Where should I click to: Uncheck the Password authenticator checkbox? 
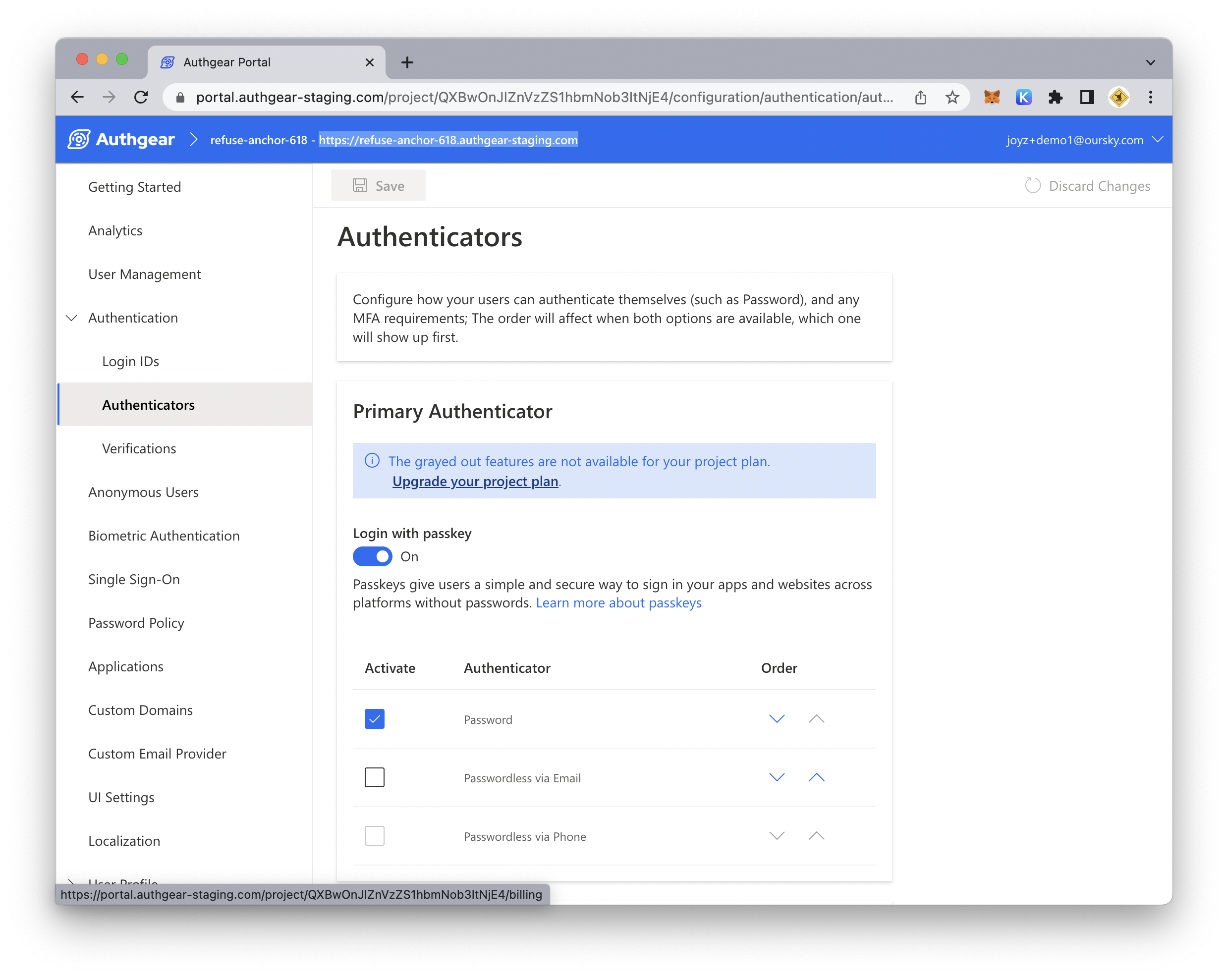(374, 719)
